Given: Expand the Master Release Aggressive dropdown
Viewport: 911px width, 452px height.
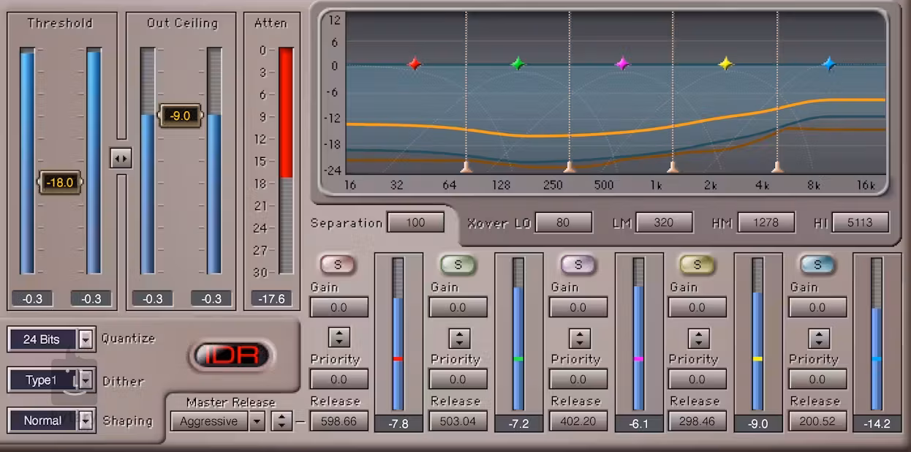Looking at the screenshot, I should pyautogui.click(x=256, y=421).
